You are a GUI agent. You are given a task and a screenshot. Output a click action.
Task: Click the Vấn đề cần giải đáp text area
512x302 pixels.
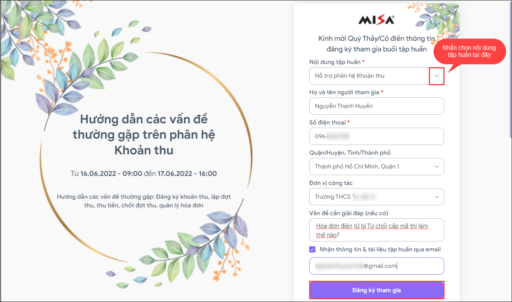[x=376, y=230]
